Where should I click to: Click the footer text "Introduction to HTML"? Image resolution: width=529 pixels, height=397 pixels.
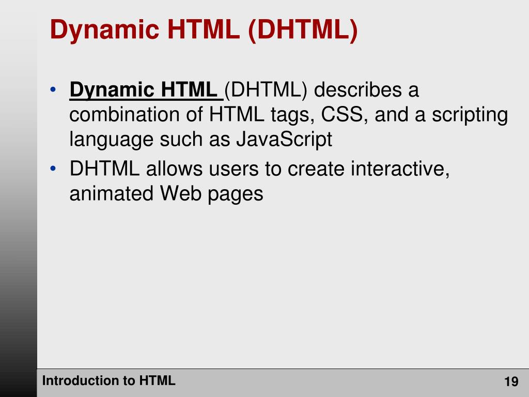[x=108, y=381]
